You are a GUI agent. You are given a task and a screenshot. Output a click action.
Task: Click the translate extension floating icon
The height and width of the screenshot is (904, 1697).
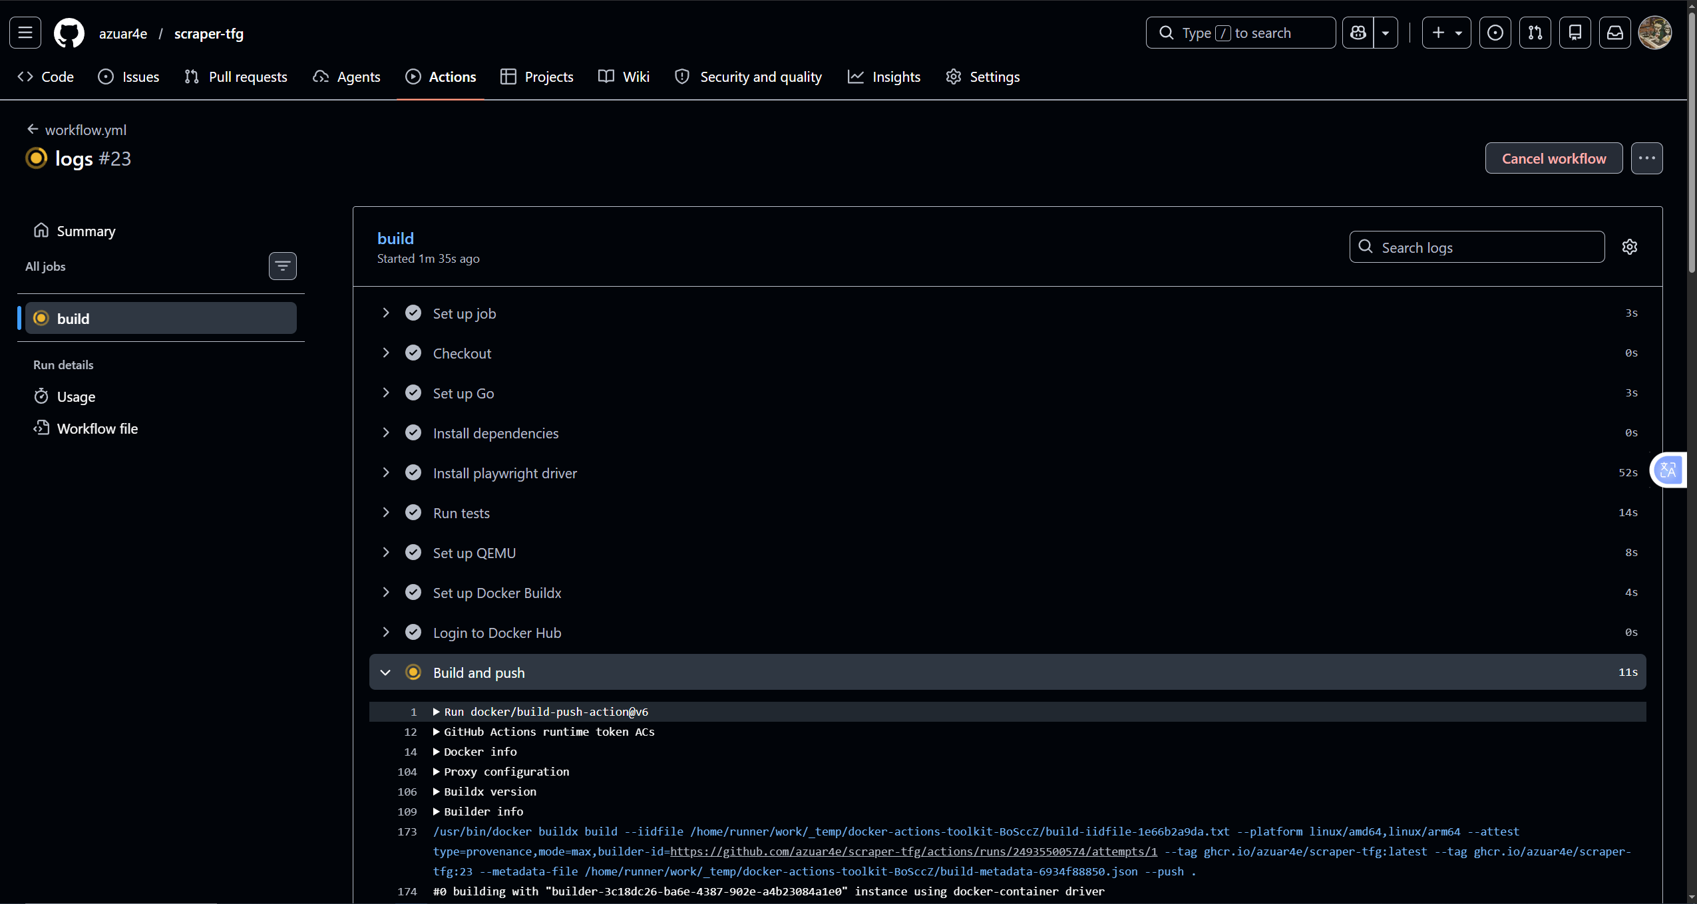coord(1668,470)
